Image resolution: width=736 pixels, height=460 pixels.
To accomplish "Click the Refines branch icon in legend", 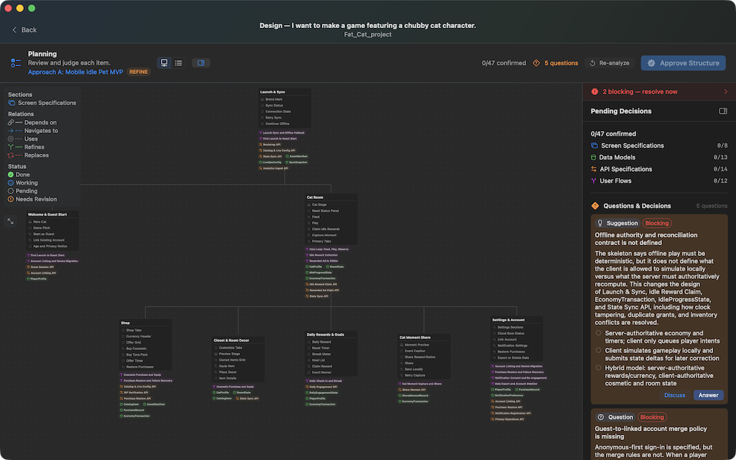I will coord(11,147).
